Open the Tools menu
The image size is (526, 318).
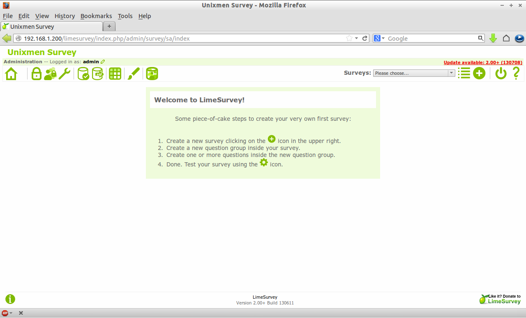click(125, 16)
